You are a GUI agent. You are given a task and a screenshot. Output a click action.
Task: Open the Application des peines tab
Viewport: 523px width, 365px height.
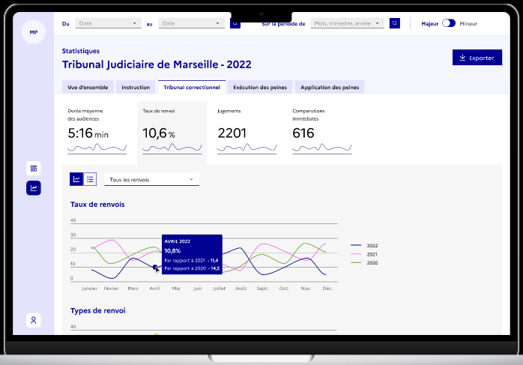click(330, 87)
